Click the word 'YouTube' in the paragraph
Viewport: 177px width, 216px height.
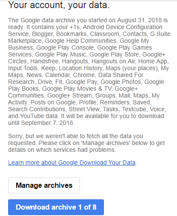coord(32,116)
